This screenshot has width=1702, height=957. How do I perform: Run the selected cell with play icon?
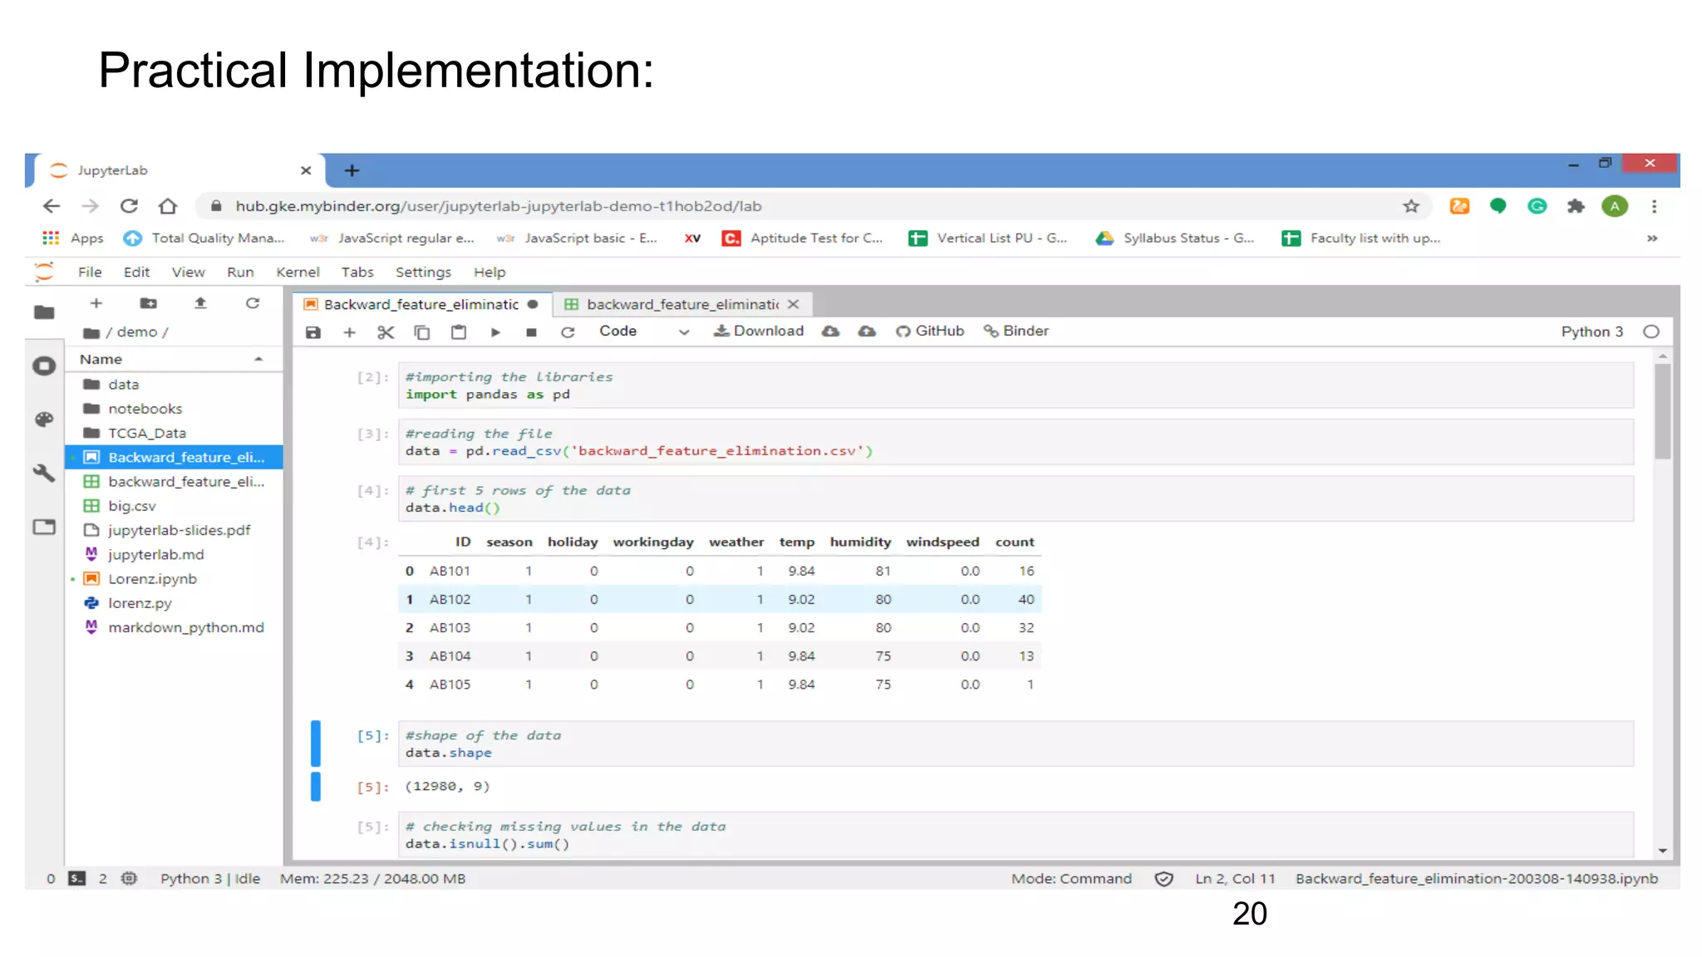(x=495, y=332)
